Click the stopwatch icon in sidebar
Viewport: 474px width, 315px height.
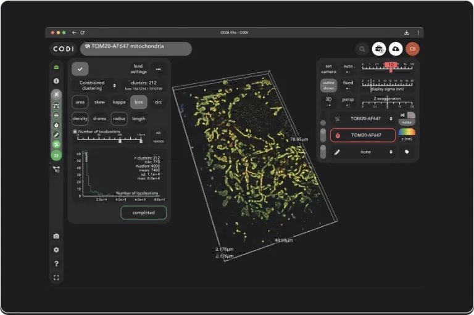[56, 125]
